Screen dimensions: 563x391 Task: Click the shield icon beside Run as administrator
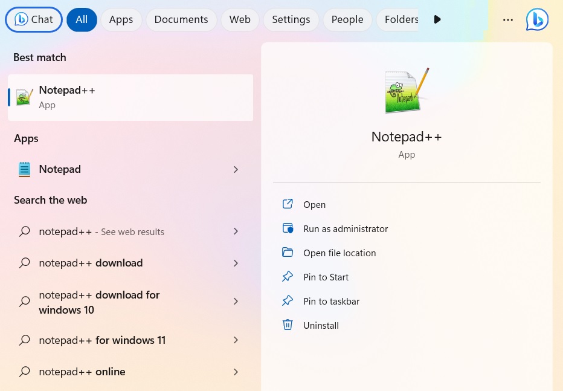tap(288, 228)
